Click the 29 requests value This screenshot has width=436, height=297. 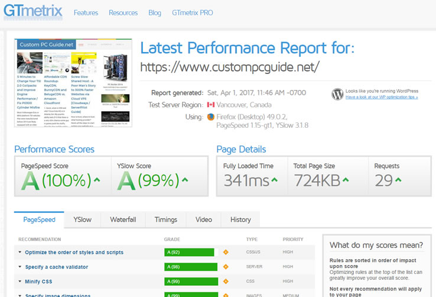(384, 180)
